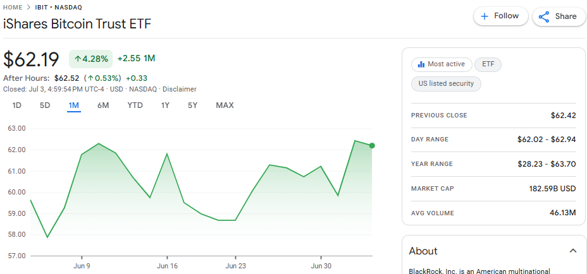587x274 pixels.
Task: Click the 4.28% green change badge
Action: pyautogui.click(x=90, y=59)
